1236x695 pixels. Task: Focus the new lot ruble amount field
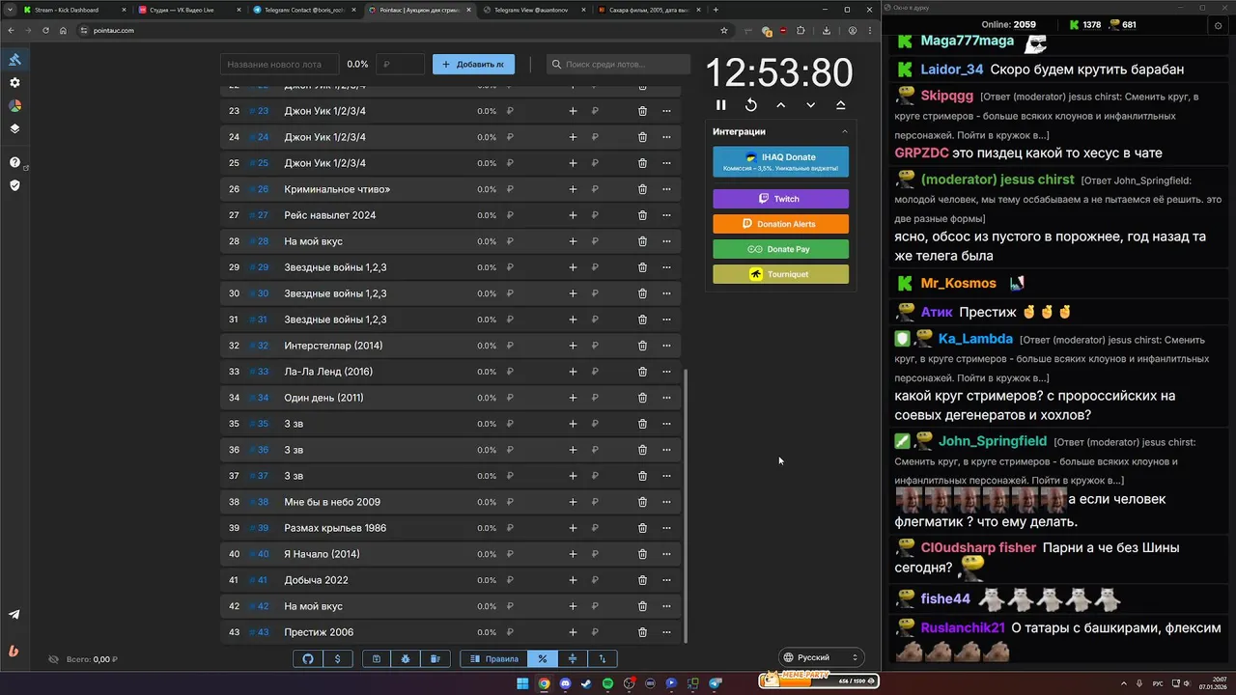(400, 64)
